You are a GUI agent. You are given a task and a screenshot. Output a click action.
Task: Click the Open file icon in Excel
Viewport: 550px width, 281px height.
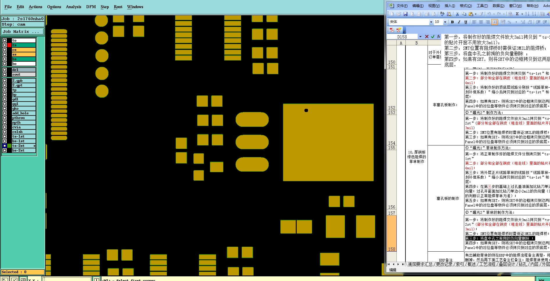399,14
